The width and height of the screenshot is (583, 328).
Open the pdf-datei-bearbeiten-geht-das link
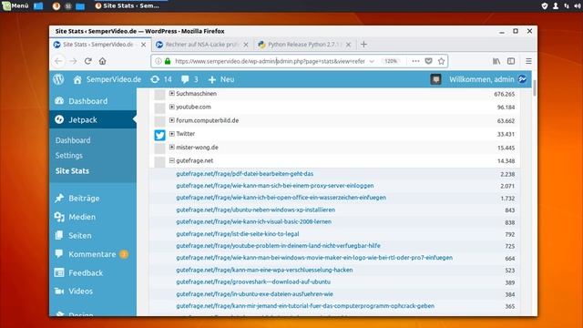(x=245, y=174)
